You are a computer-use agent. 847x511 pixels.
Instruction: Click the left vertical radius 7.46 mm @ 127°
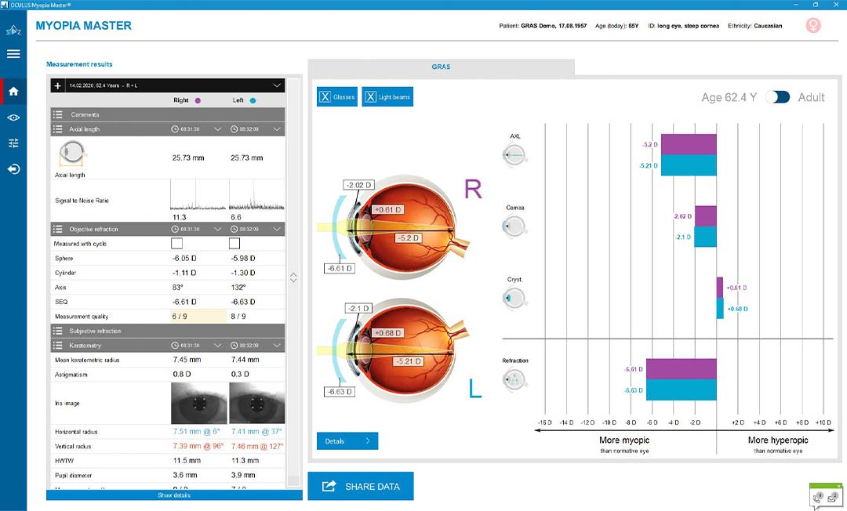point(257,446)
